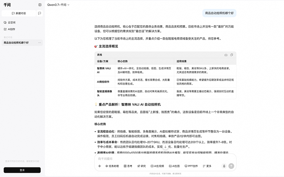The image size is (284, 177).
Task: Click the 登录 button
Action: click(x=22, y=170)
